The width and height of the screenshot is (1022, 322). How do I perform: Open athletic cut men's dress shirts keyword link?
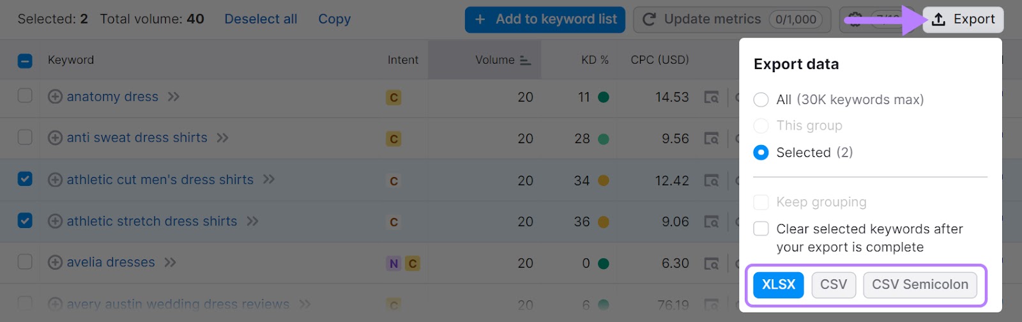pos(160,180)
